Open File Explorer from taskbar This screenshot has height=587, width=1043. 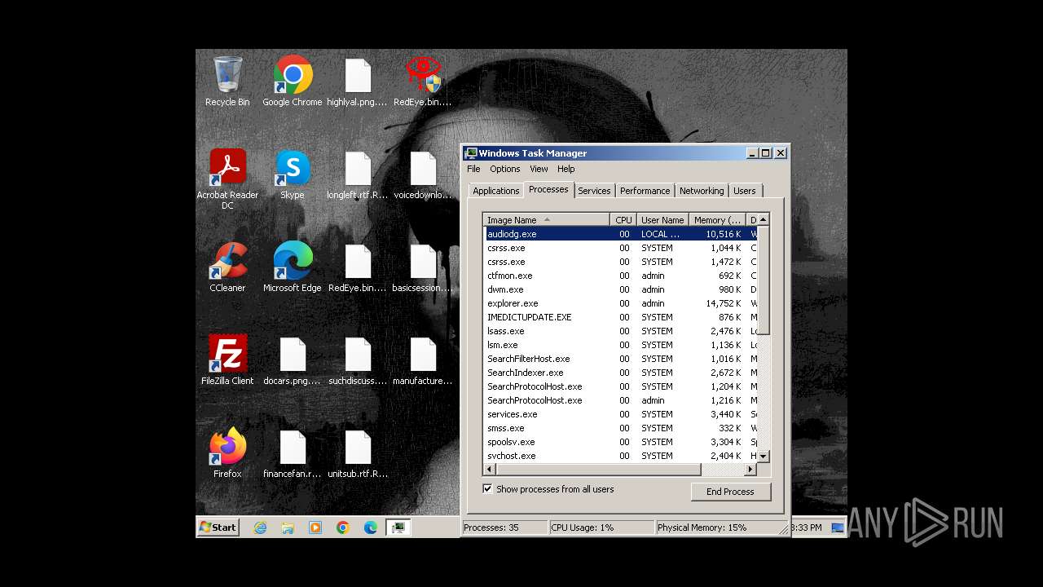(x=288, y=527)
